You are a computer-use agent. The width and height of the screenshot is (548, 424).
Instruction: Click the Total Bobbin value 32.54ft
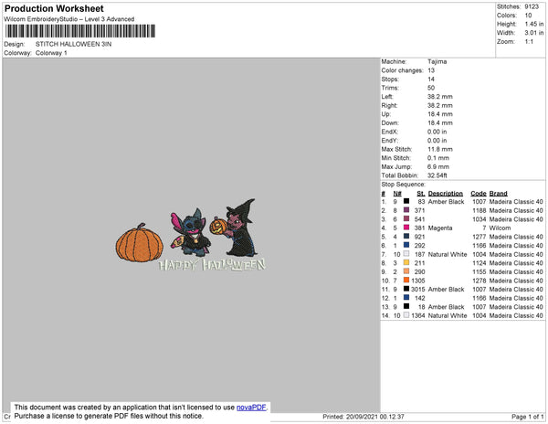tap(437, 175)
